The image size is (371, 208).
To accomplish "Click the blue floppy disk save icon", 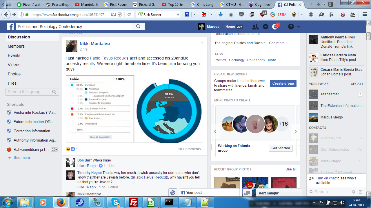I will (x=187, y=14).
